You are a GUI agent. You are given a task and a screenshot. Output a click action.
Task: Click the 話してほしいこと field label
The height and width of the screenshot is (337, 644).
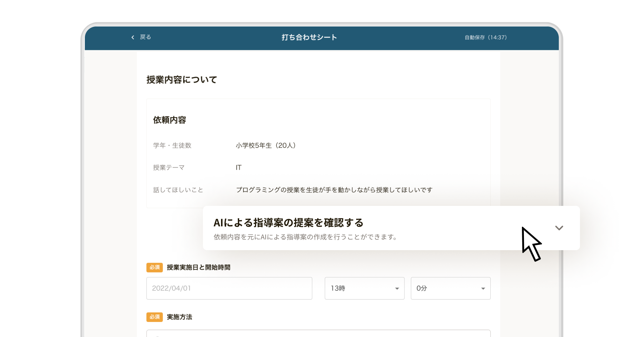tap(178, 190)
